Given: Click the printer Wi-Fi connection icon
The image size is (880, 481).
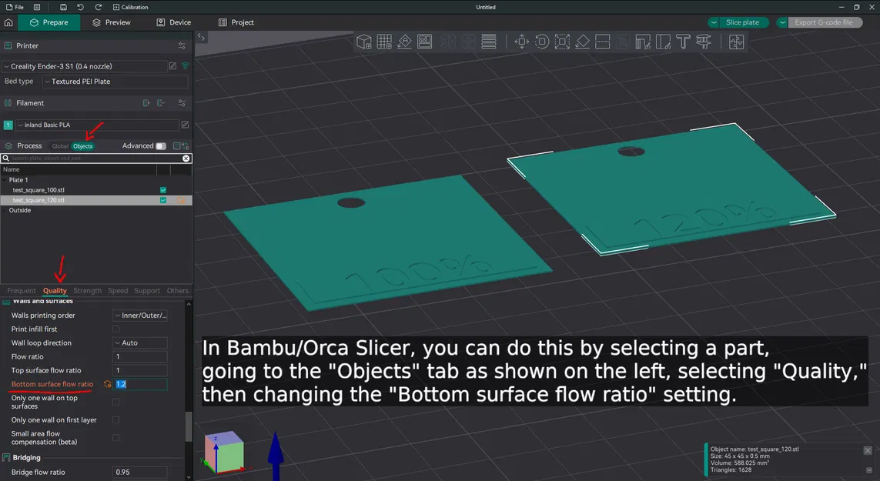Looking at the screenshot, I should [x=186, y=66].
